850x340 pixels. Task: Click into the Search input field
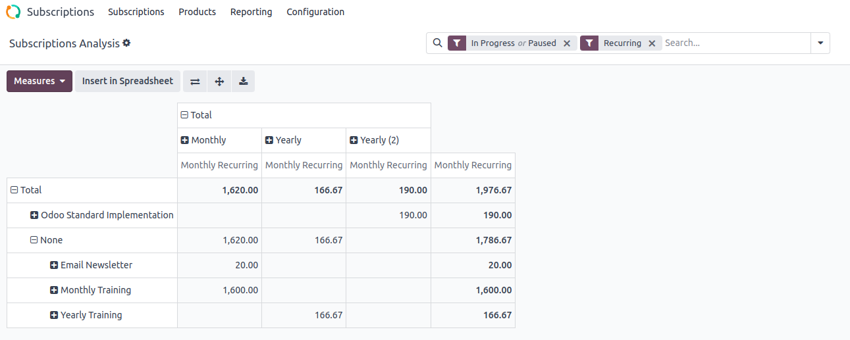click(734, 43)
